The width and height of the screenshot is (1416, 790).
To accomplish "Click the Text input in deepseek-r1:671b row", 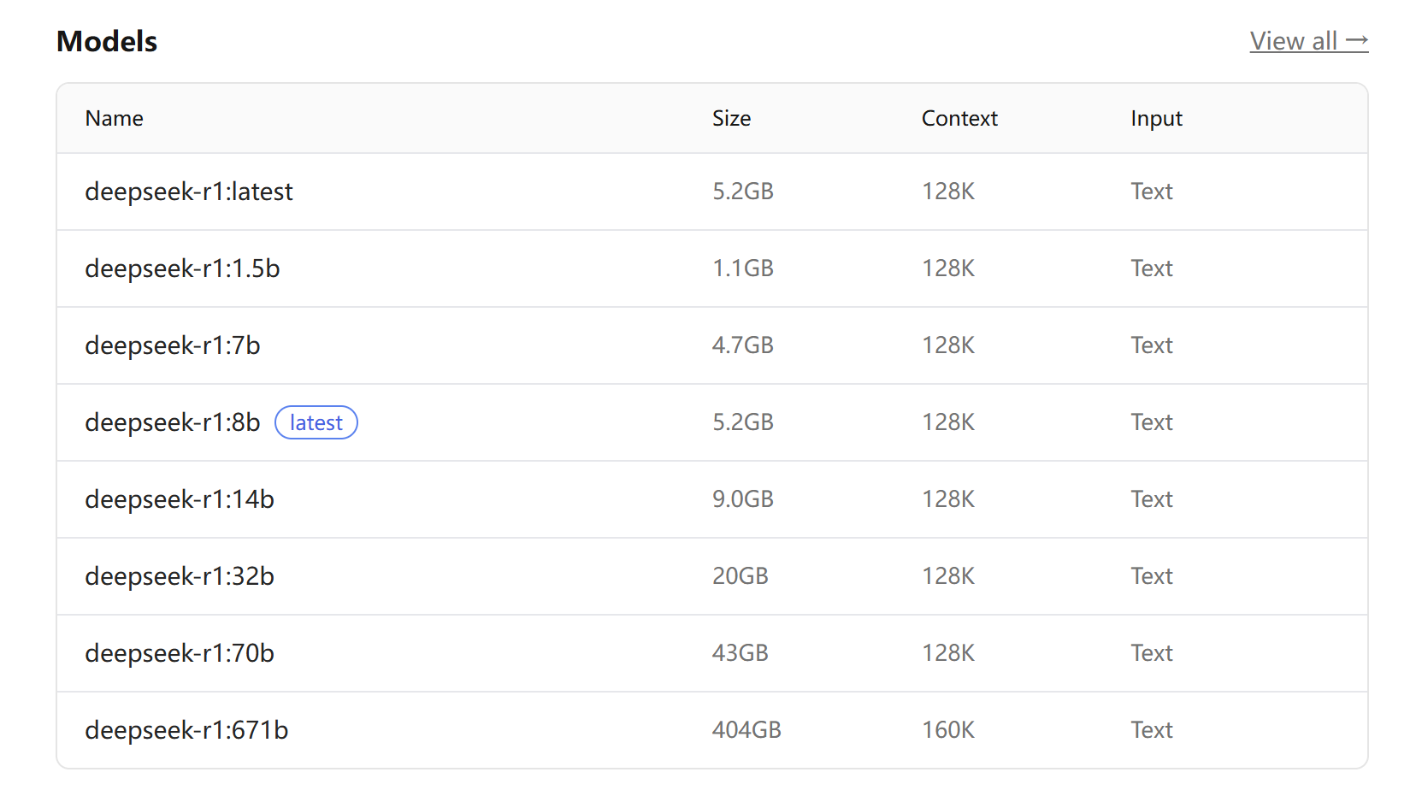I will coord(1152,730).
